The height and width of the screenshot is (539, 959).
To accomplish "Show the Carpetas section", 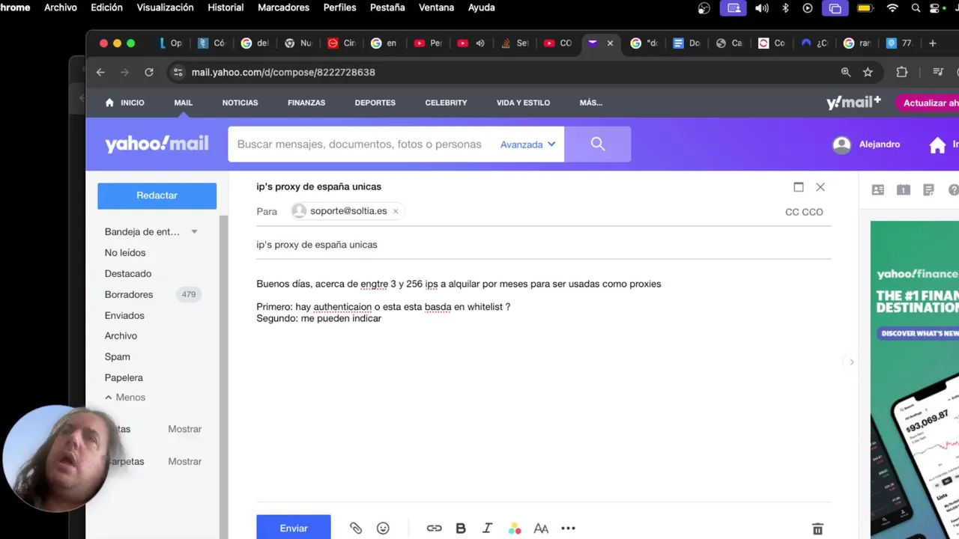I will [x=184, y=462].
